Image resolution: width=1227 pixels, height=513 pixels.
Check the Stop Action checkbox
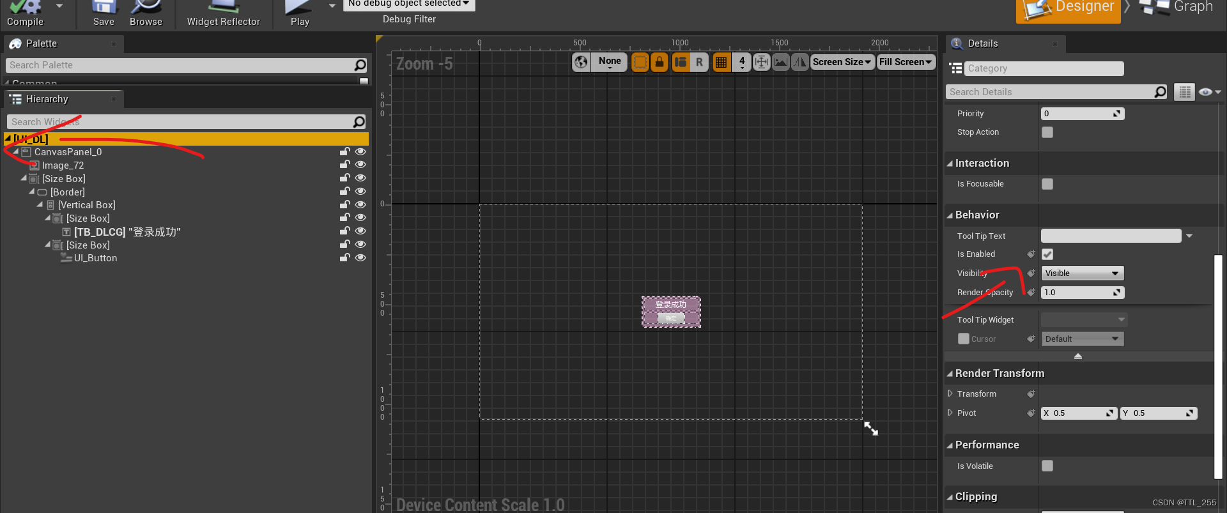[x=1047, y=132]
